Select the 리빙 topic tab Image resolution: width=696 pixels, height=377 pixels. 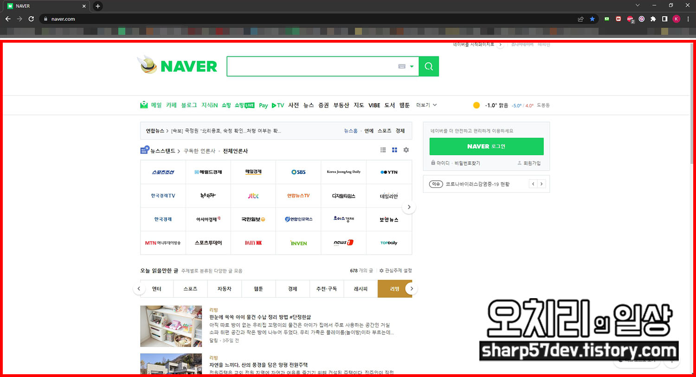coord(394,289)
